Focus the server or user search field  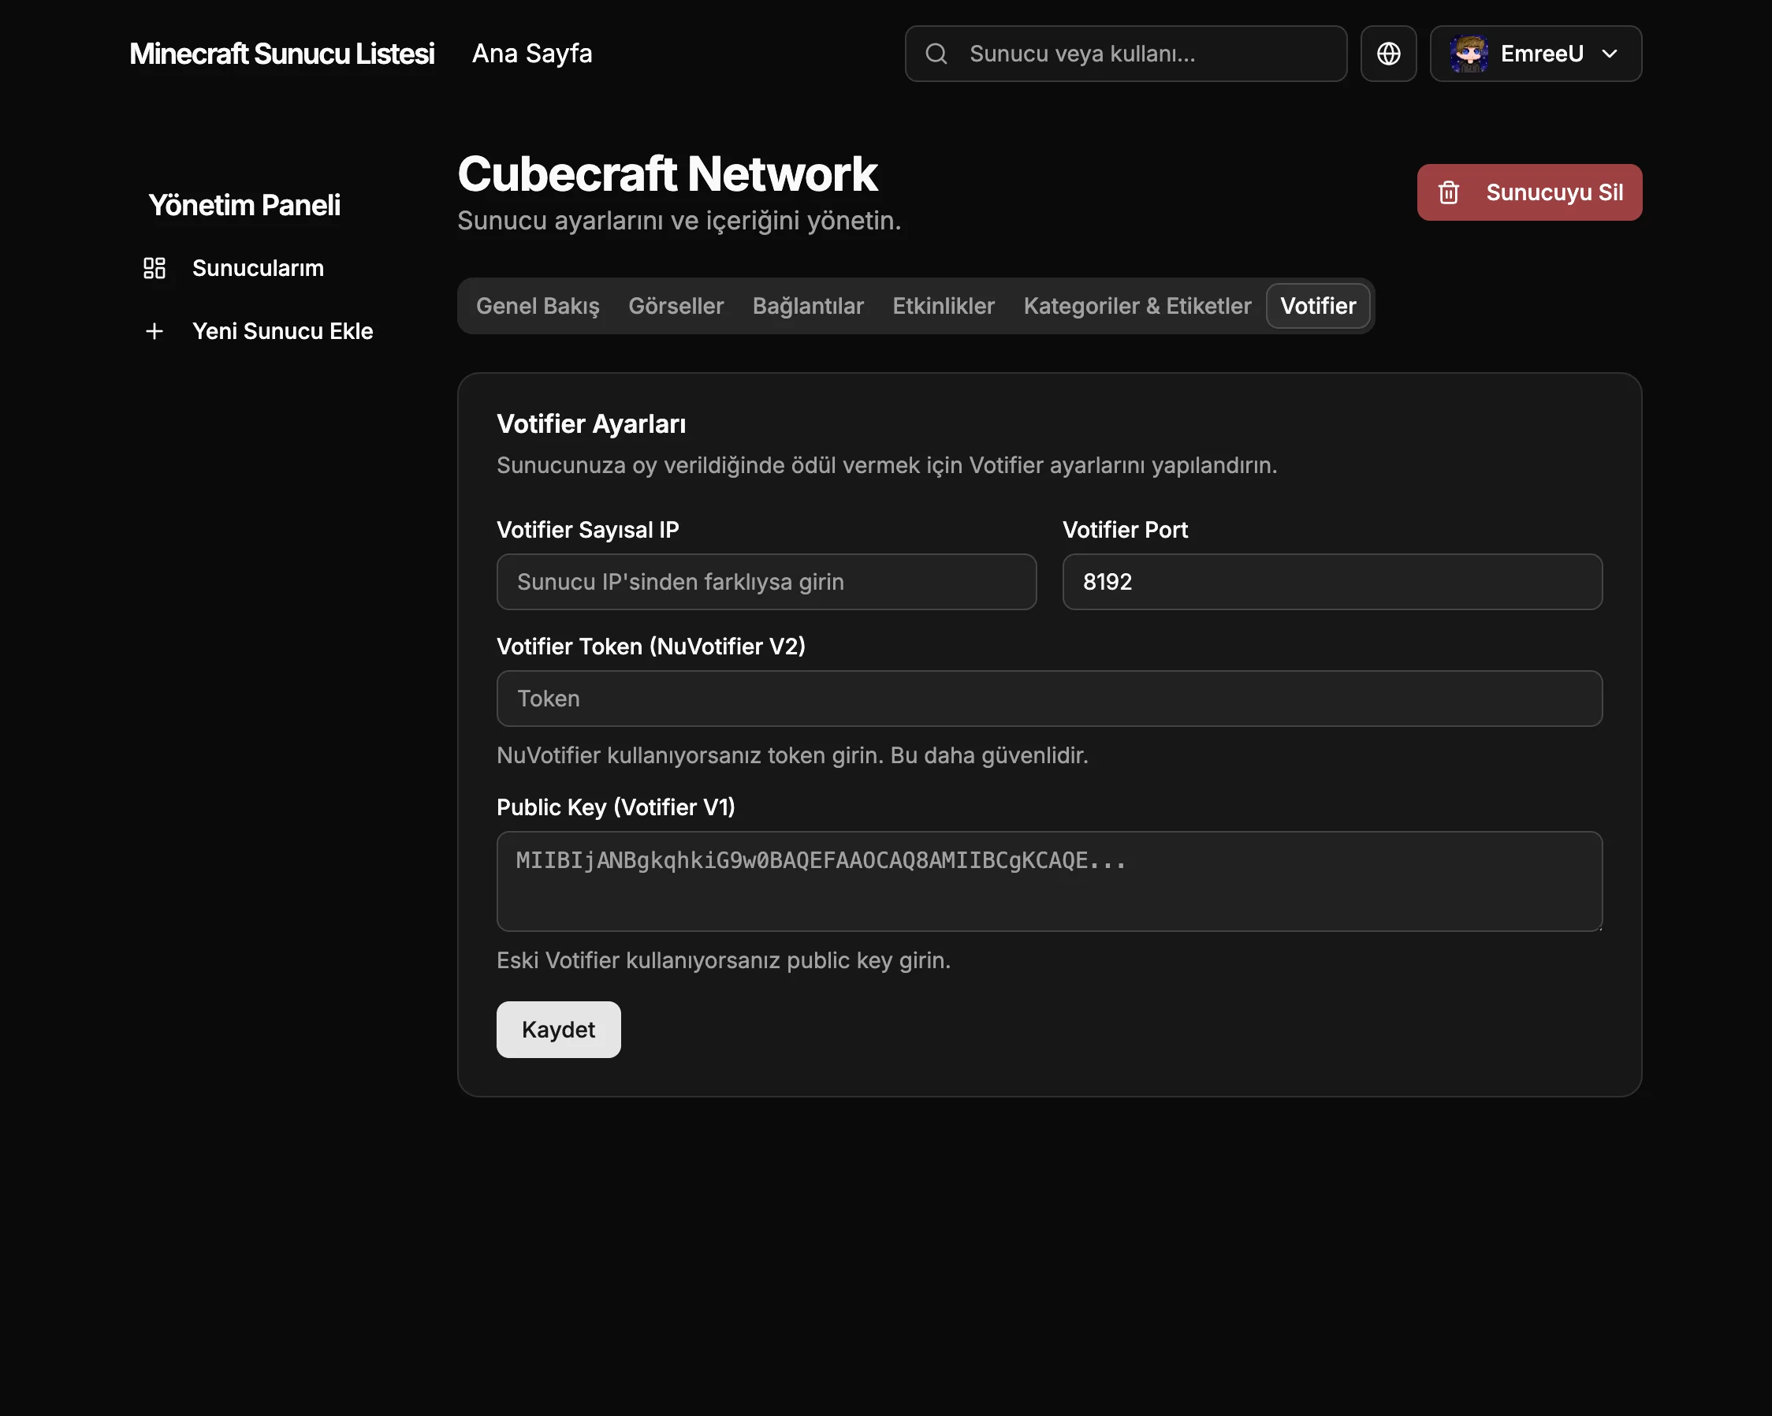[1126, 54]
